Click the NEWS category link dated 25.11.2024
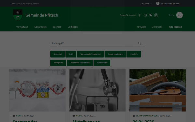The width and height of the screenshot is (195, 122). point(19,116)
